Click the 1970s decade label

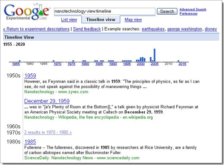(x=13, y=133)
